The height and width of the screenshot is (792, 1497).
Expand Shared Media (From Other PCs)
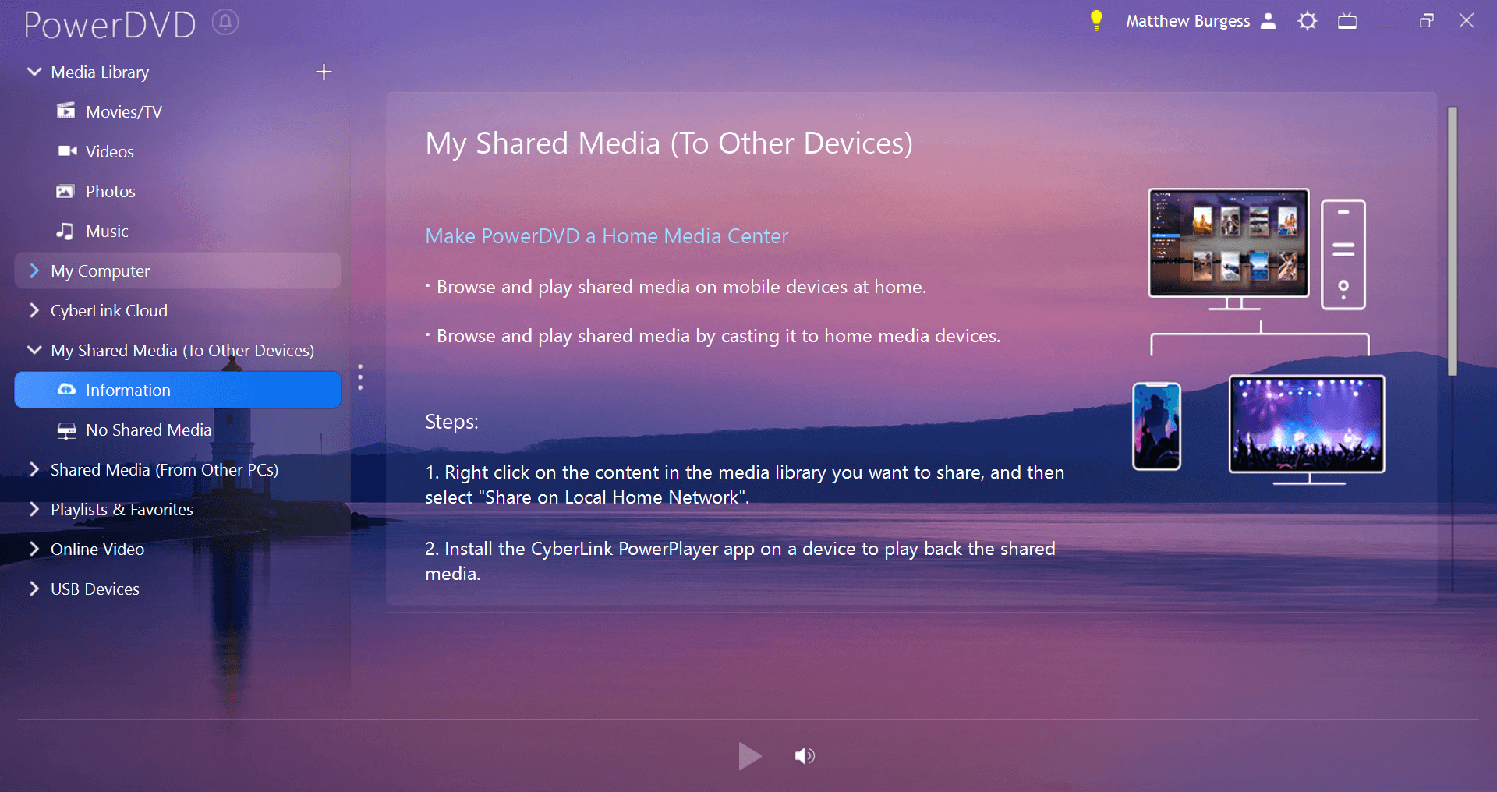pos(34,469)
